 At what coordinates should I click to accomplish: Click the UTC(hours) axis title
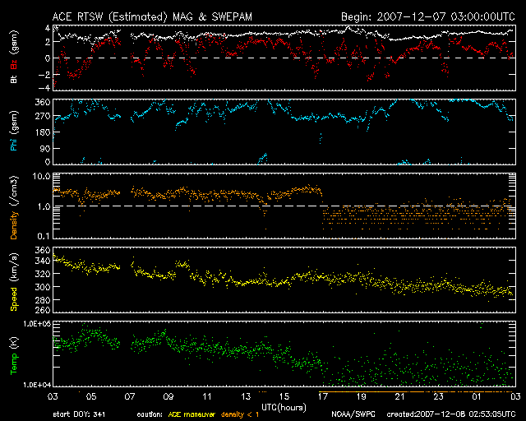click(x=284, y=405)
